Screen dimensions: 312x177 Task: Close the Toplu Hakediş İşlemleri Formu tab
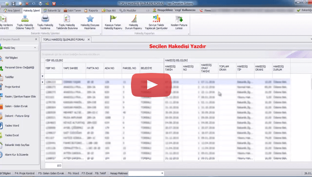pos(89,39)
